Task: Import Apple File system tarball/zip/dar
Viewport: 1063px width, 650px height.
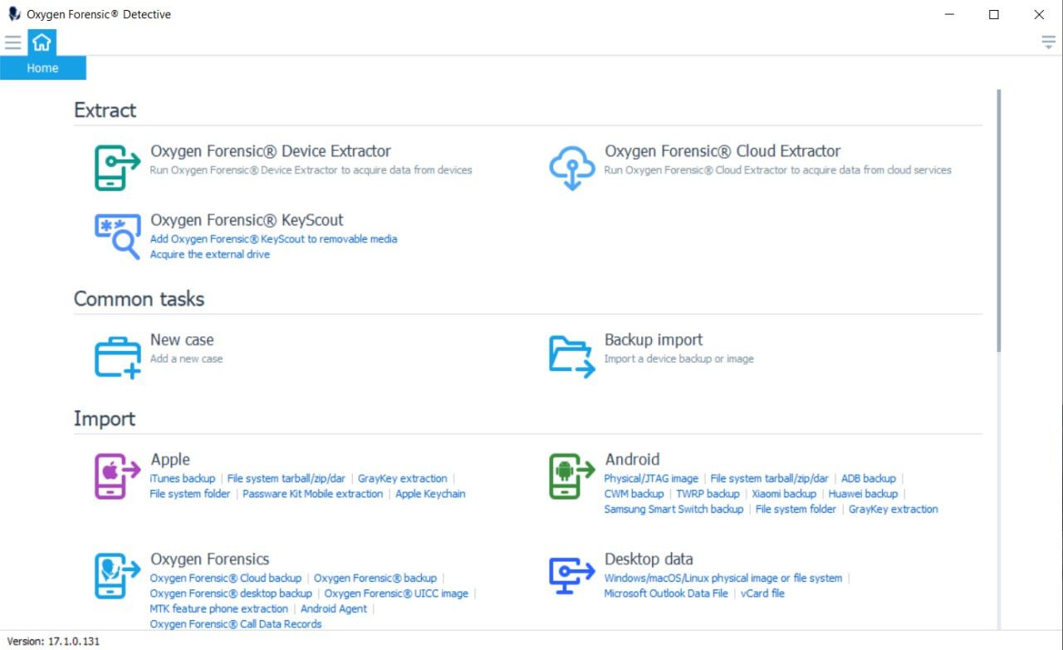Action: [x=287, y=479]
